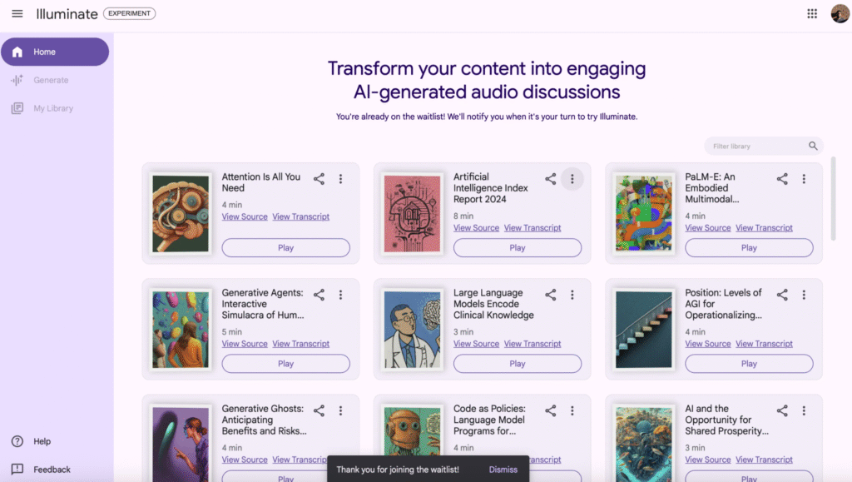Play the PaLM-E audio discussion
The image size is (852, 482).
tap(749, 248)
